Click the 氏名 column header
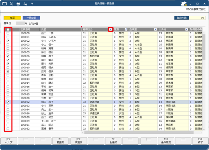209x150 pixels. 61,30
